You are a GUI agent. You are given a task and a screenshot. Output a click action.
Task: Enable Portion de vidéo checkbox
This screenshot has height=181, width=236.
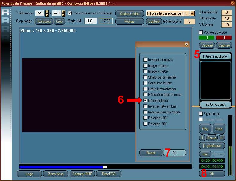click(201, 32)
